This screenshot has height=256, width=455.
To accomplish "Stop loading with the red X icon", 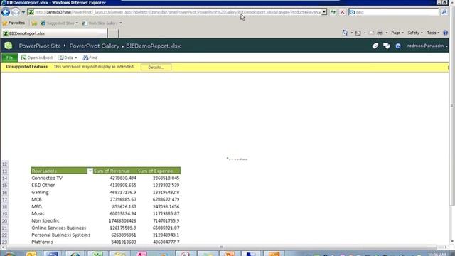I will pyautogui.click(x=343, y=12).
